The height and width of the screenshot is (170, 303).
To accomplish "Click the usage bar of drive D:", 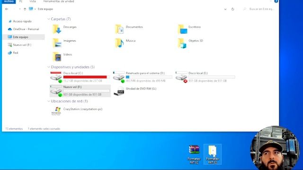I will [x=149, y=77].
